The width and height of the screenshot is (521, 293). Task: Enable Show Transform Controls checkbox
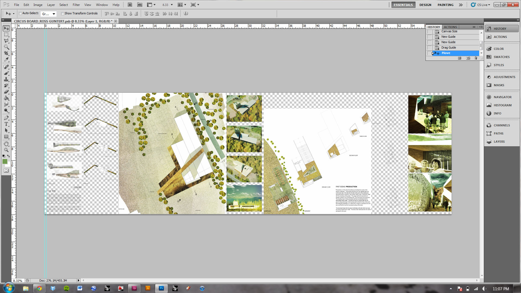pos(62,13)
